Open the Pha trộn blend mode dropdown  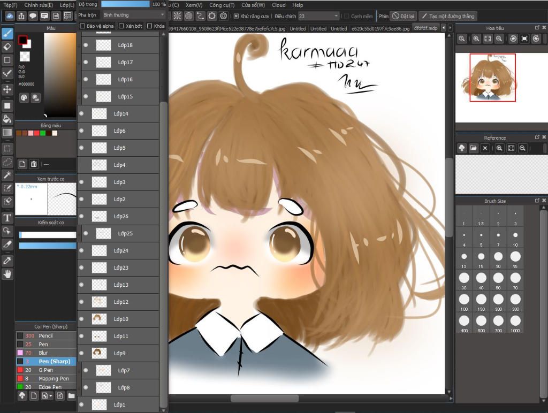pos(133,15)
